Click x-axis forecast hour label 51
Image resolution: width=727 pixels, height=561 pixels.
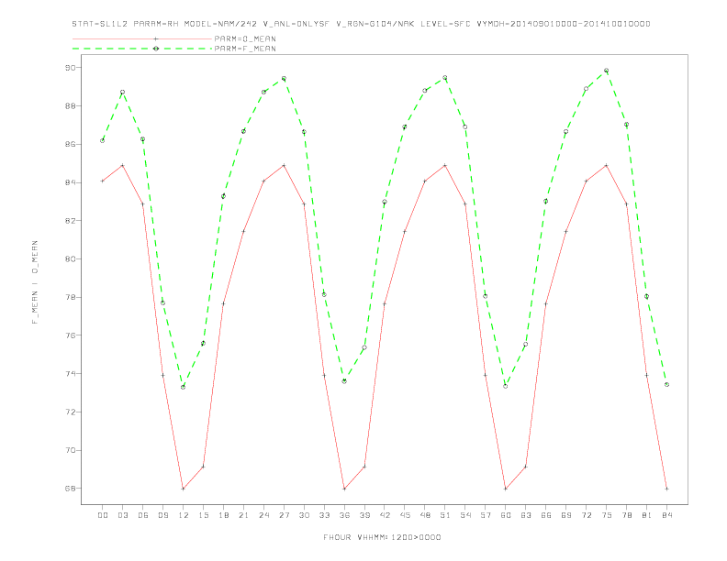pos(445,515)
